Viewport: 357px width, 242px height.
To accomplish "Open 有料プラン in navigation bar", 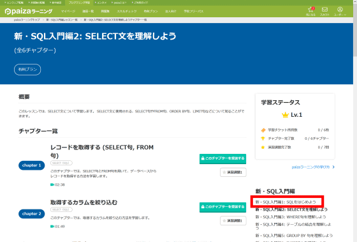I will 150,11.
